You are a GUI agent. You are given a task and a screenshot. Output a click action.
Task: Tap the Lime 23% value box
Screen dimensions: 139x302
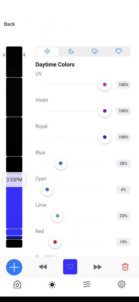123,216
